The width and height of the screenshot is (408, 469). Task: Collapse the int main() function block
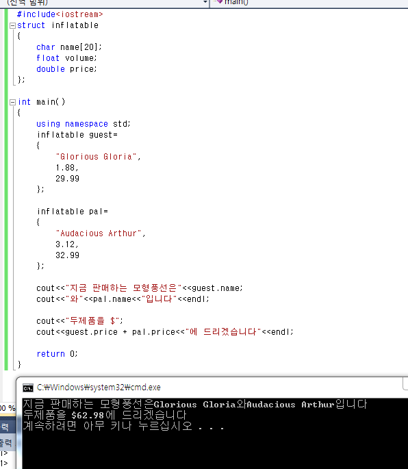point(12,102)
